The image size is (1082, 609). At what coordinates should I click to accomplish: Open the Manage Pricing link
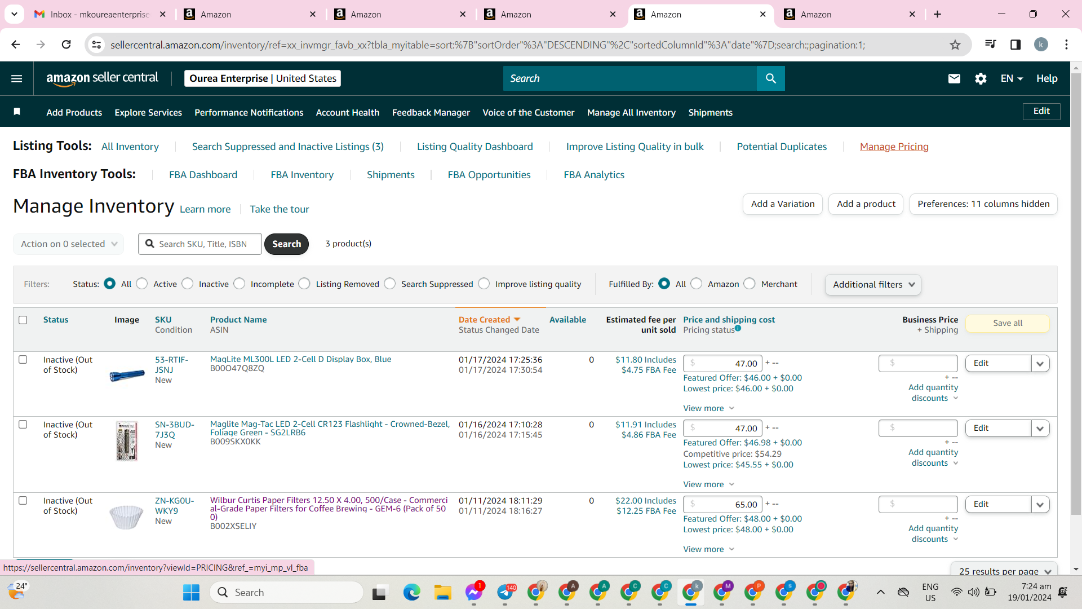(x=894, y=147)
